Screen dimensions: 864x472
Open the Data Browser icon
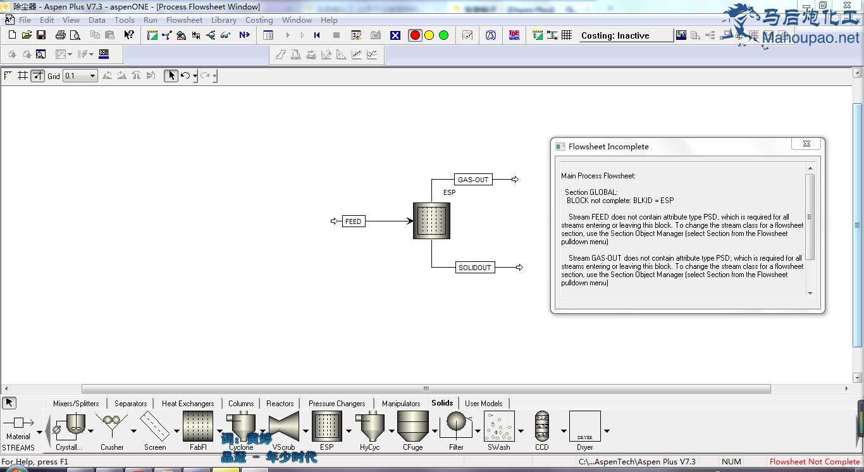[268, 35]
